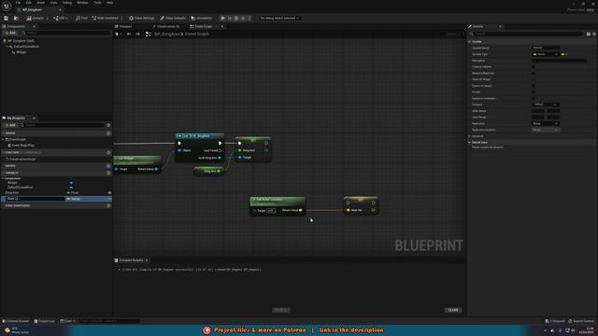Screen dimensions: 598x336
Task: Select Widget component in Components tree
Action: (x=21, y=52)
